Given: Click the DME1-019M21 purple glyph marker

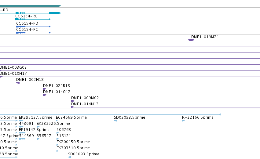Looking at the screenshot, I should click(191, 40).
